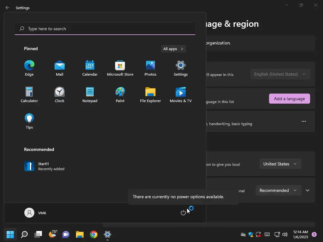Open notification center badge showing 3
This screenshot has height=242, width=323.
(x=314, y=234)
